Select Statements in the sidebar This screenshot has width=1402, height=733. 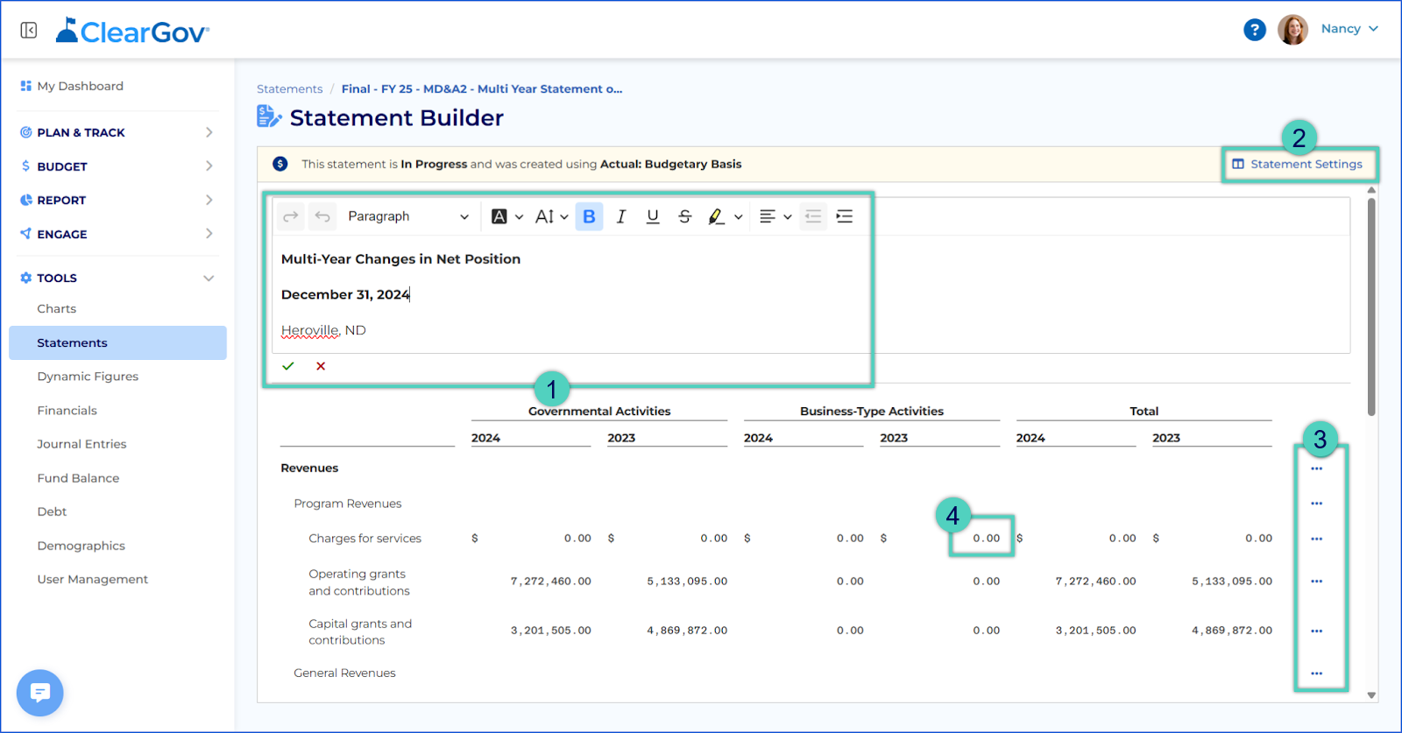click(x=117, y=342)
